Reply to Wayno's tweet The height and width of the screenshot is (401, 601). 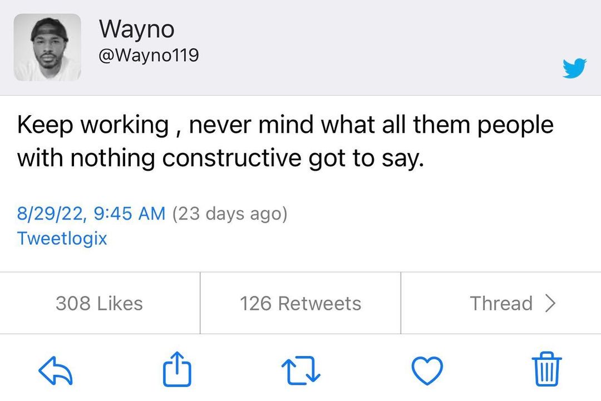pos(56,370)
